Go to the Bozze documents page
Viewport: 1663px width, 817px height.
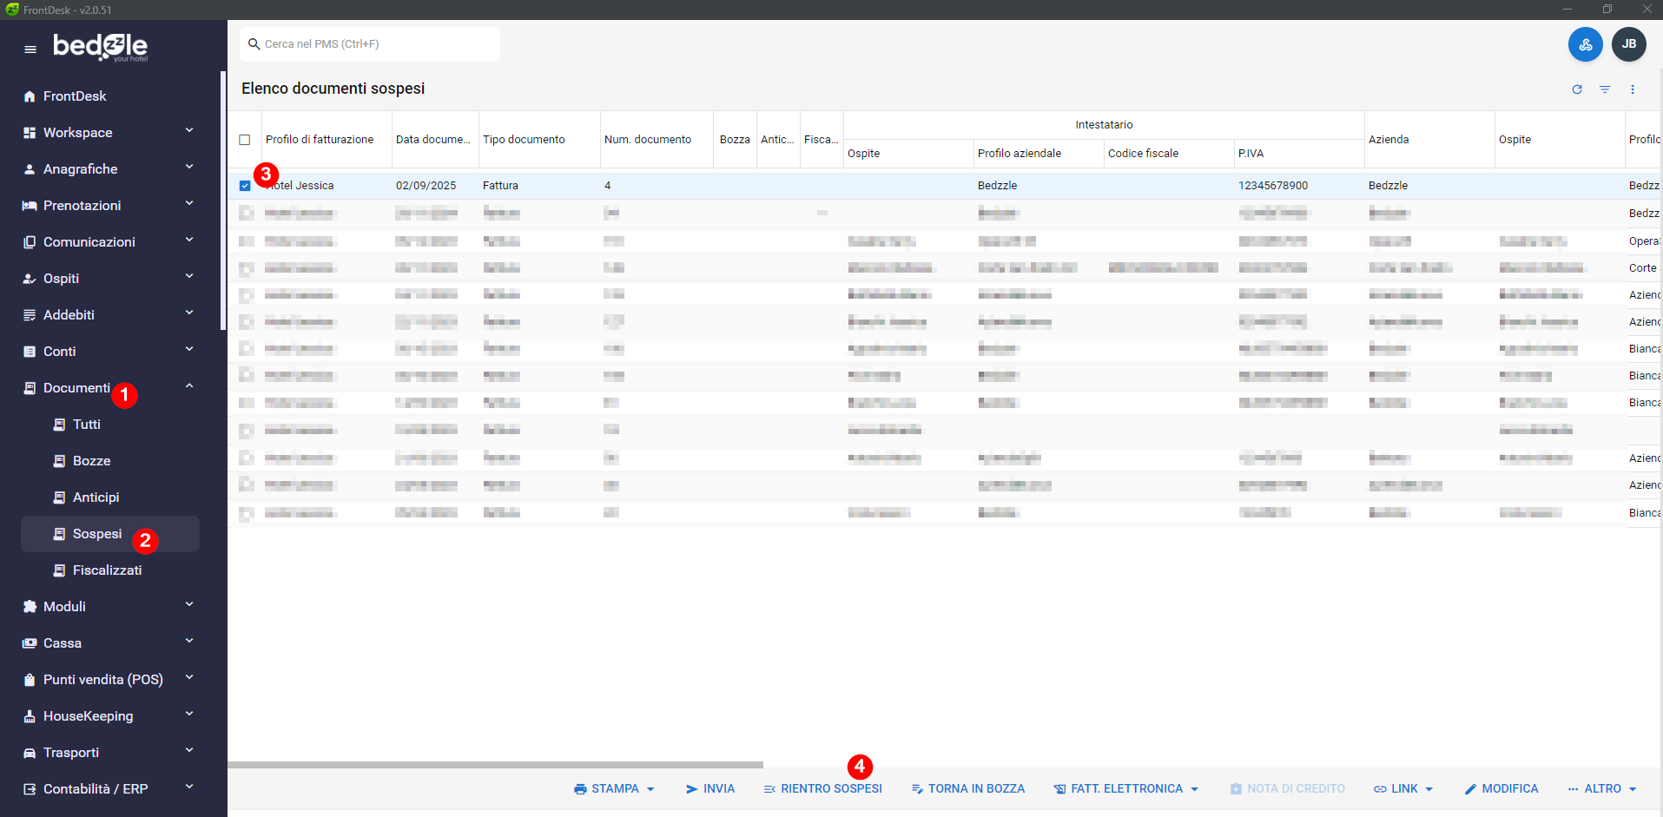click(91, 461)
